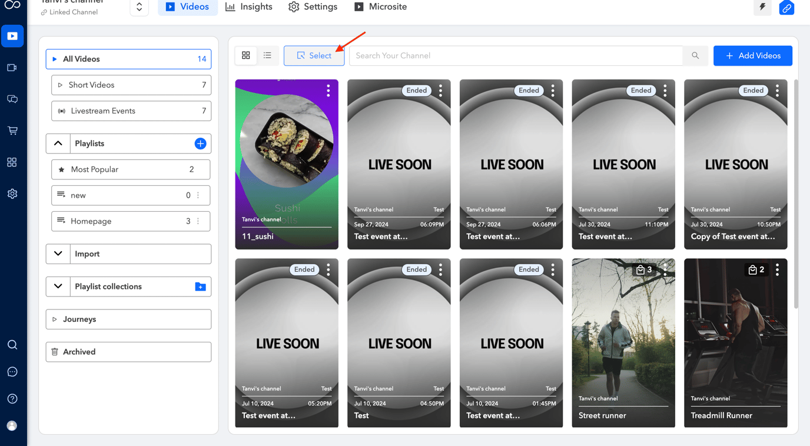Switch to grid view layout

[246, 55]
